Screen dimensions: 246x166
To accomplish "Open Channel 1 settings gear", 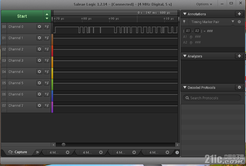I will point(39,38).
